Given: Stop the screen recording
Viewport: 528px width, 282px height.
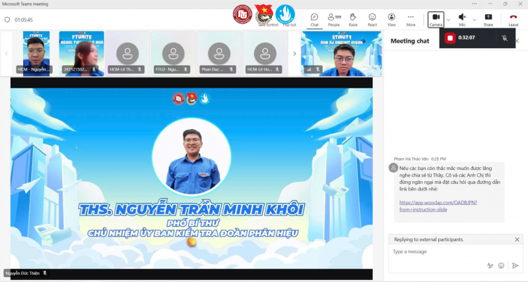Looking at the screenshot, I should pos(450,38).
